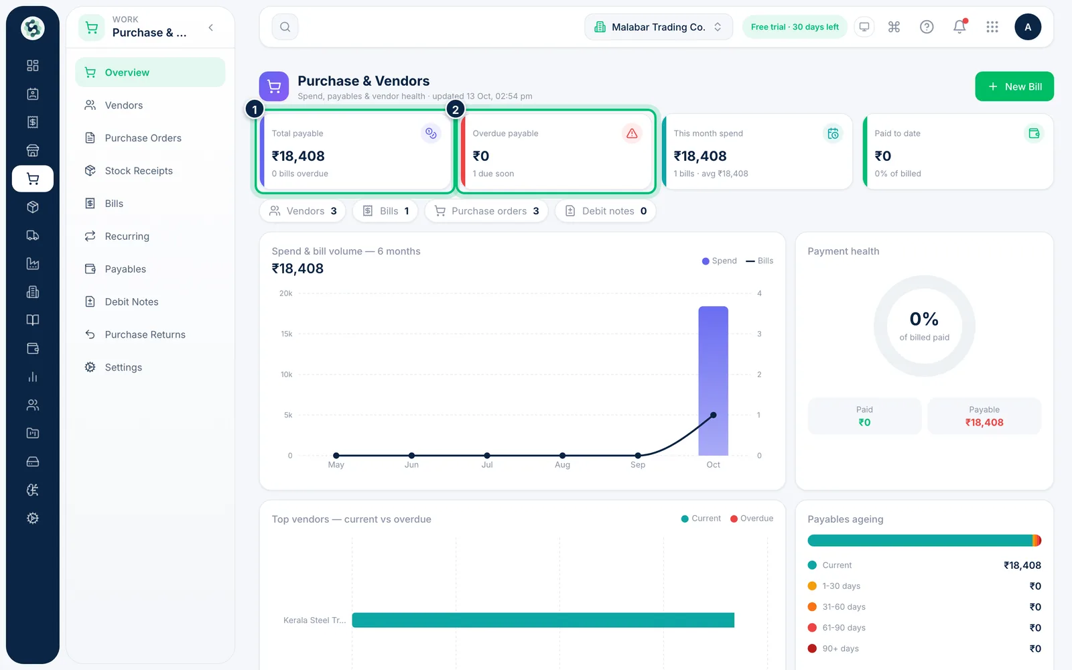Click the Debit notes 0 chip
This screenshot has height=670, width=1072.
606,211
